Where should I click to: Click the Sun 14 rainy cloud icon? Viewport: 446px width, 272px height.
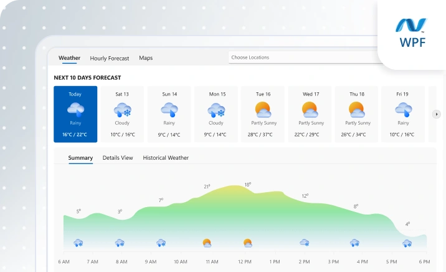tap(169, 110)
